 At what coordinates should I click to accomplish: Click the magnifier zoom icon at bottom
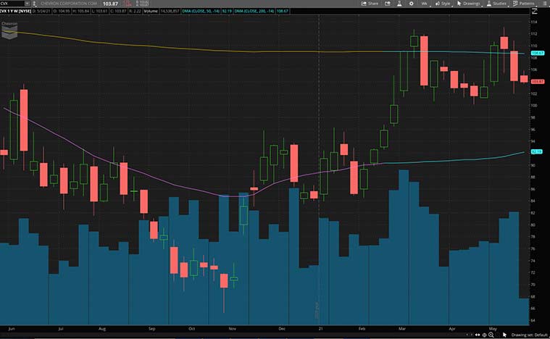pos(491,335)
